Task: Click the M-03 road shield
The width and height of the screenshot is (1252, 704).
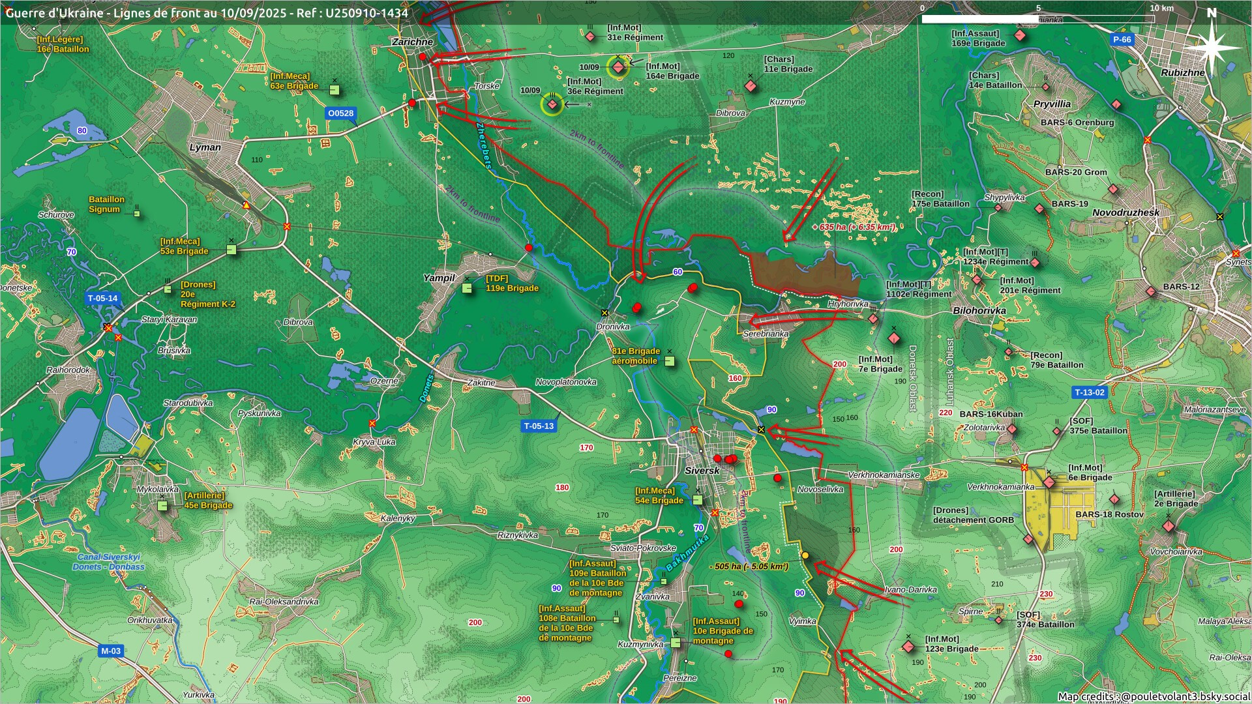Action: point(110,651)
